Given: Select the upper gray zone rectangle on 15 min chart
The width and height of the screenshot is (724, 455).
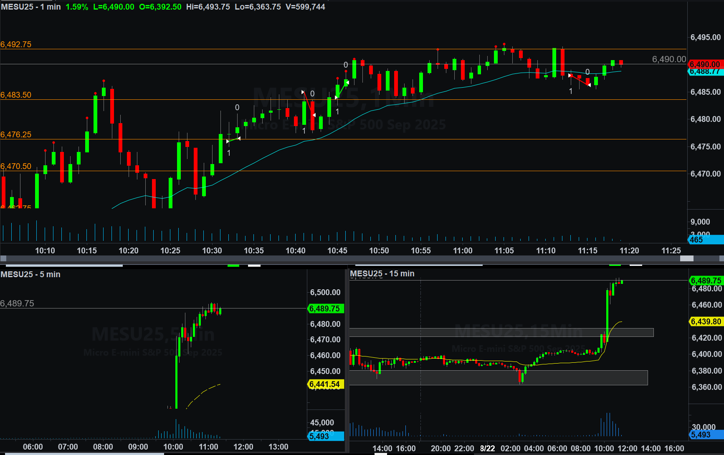Looking at the screenshot, I should tap(501, 332).
